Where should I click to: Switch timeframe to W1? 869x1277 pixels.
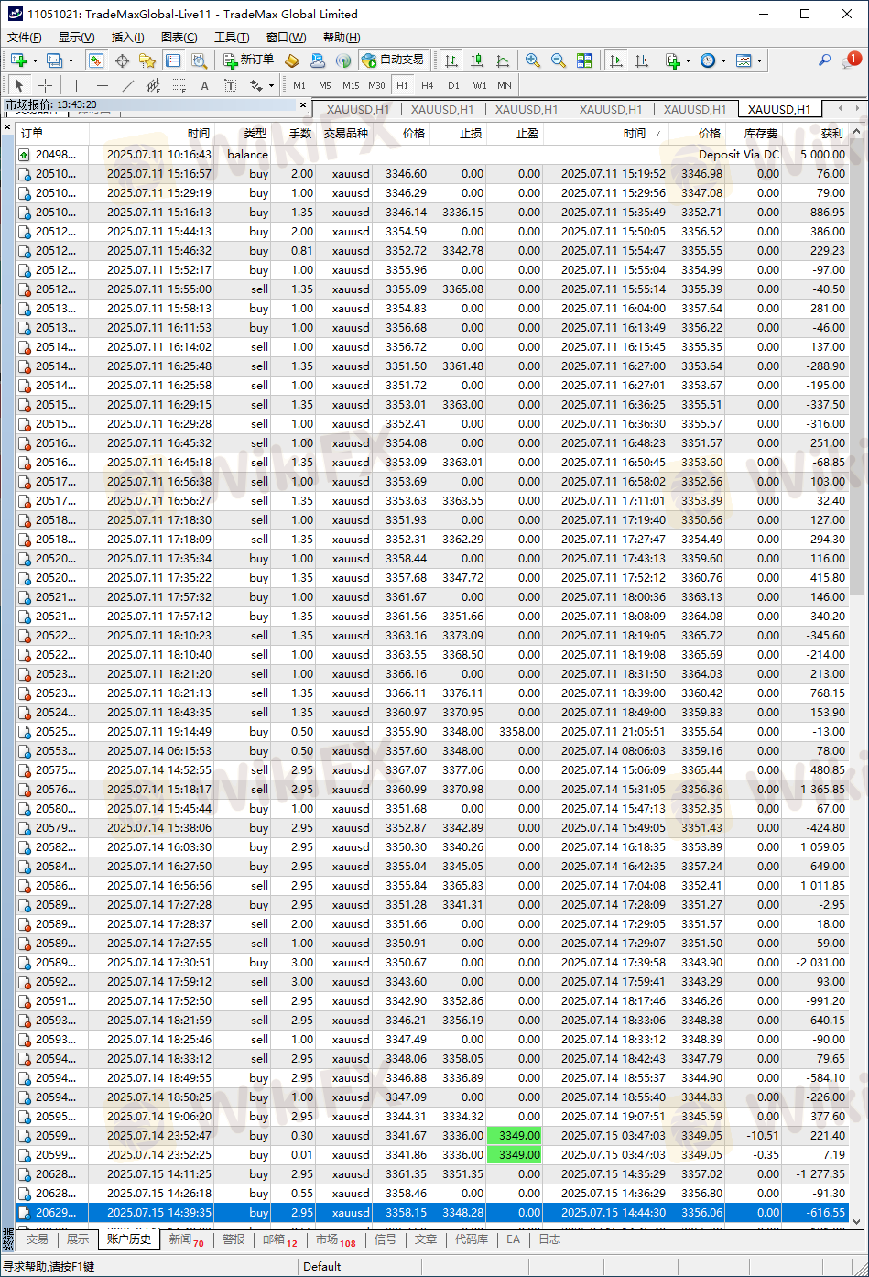480,85
